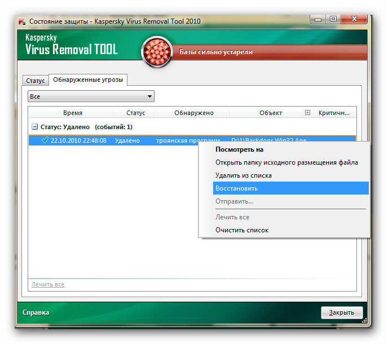Switch to the Статус tab
388x344 pixels.
coord(36,81)
